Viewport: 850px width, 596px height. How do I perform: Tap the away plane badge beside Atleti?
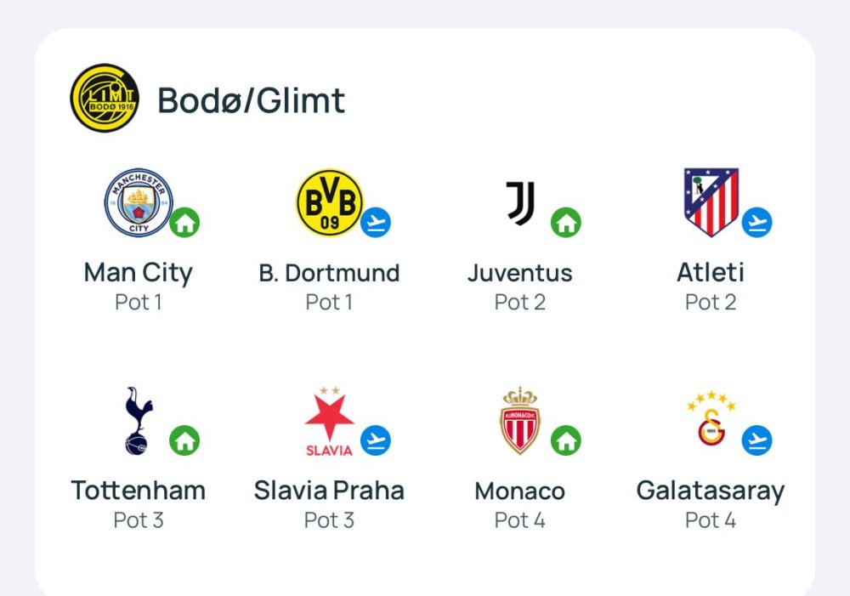tap(756, 223)
